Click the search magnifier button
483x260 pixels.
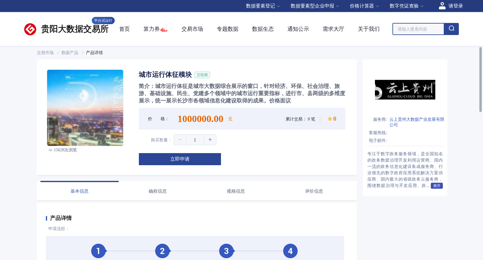[451, 29]
